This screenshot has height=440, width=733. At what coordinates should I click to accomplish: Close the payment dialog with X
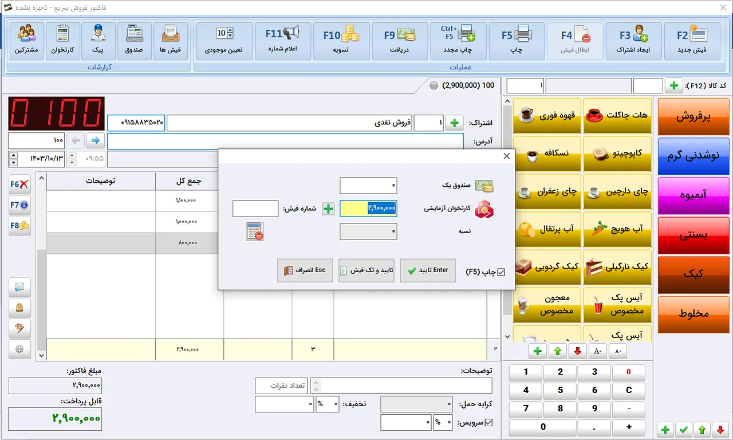tap(506, 156)
